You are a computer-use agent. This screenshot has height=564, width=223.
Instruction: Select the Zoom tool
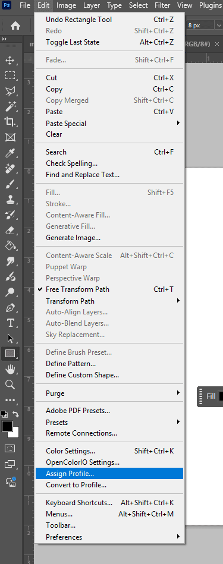coord(10,385)
